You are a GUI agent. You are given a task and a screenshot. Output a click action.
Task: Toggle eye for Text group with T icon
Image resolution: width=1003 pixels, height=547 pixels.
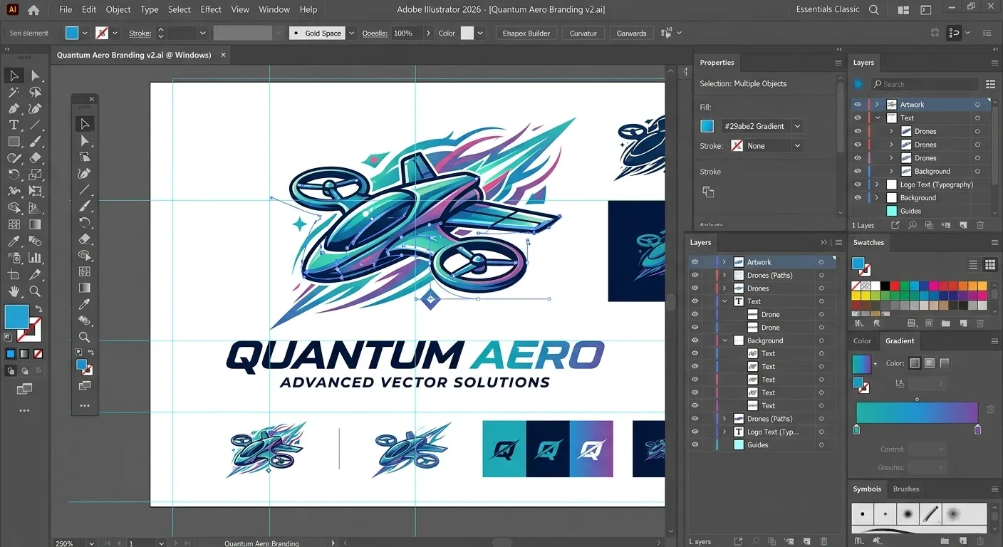click(x=695, y=301)
